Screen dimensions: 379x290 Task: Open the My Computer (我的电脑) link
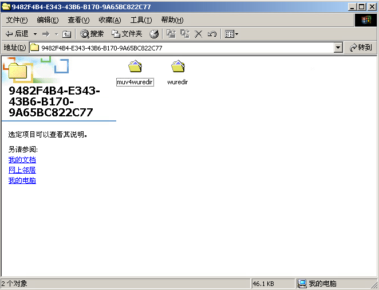pos(22,181)
